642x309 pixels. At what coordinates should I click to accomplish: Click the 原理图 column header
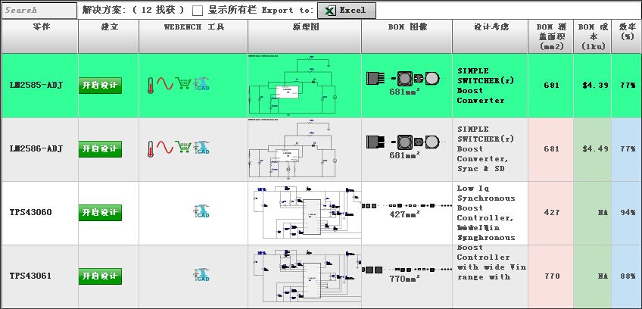click(304, 36)
